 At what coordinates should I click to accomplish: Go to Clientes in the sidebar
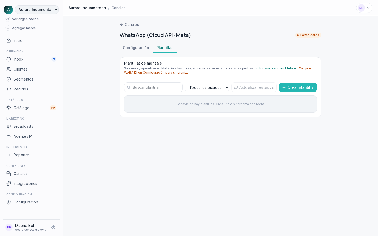click(x=31, y=69)
